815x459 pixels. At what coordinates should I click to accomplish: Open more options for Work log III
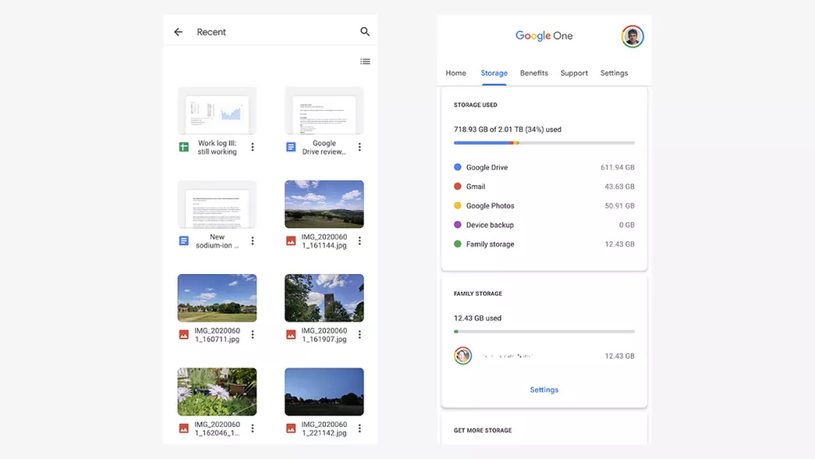pos(253,147)
